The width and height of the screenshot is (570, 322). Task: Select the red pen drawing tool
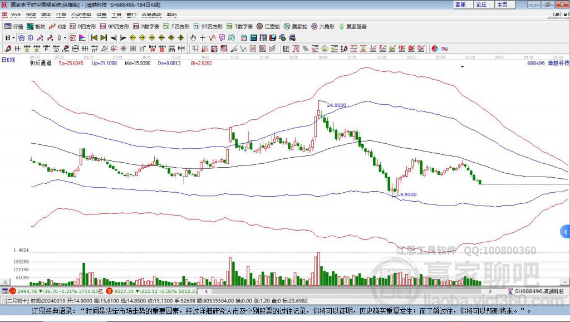[8, 49]
